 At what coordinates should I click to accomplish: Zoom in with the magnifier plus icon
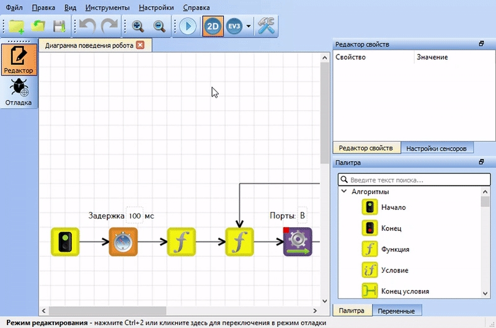point(138,26)
